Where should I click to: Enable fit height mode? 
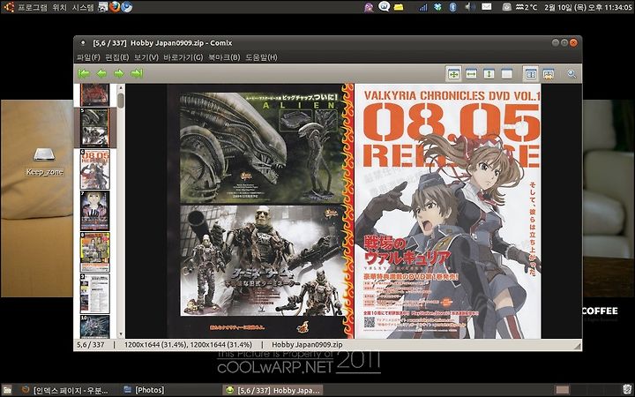(x=489, y=74)
